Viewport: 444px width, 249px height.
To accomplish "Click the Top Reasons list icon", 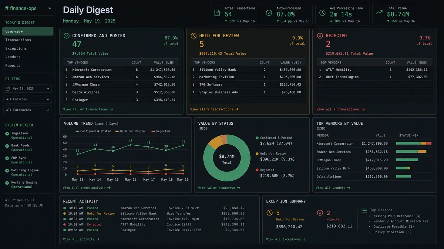I will [x=364, y=210].
